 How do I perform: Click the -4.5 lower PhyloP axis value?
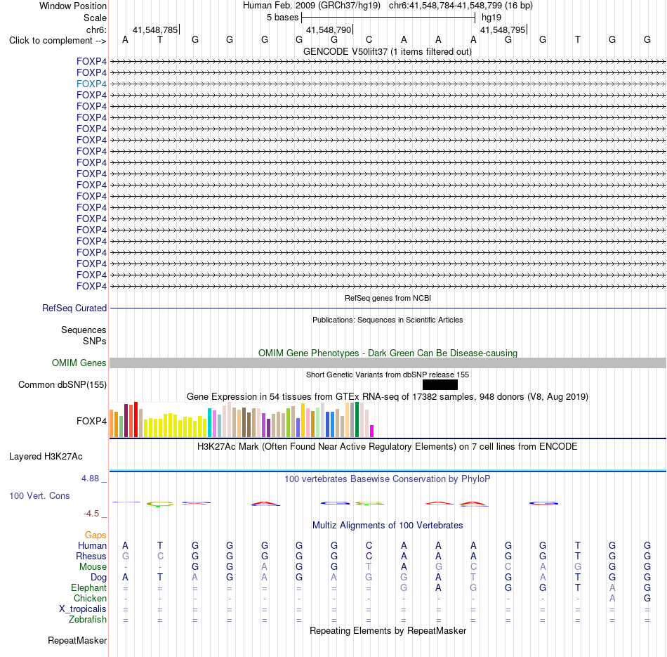point(91,514)
